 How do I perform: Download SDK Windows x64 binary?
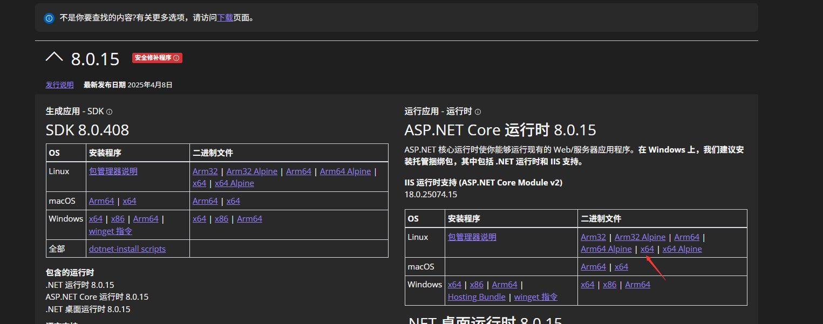(x=199, y=218)
